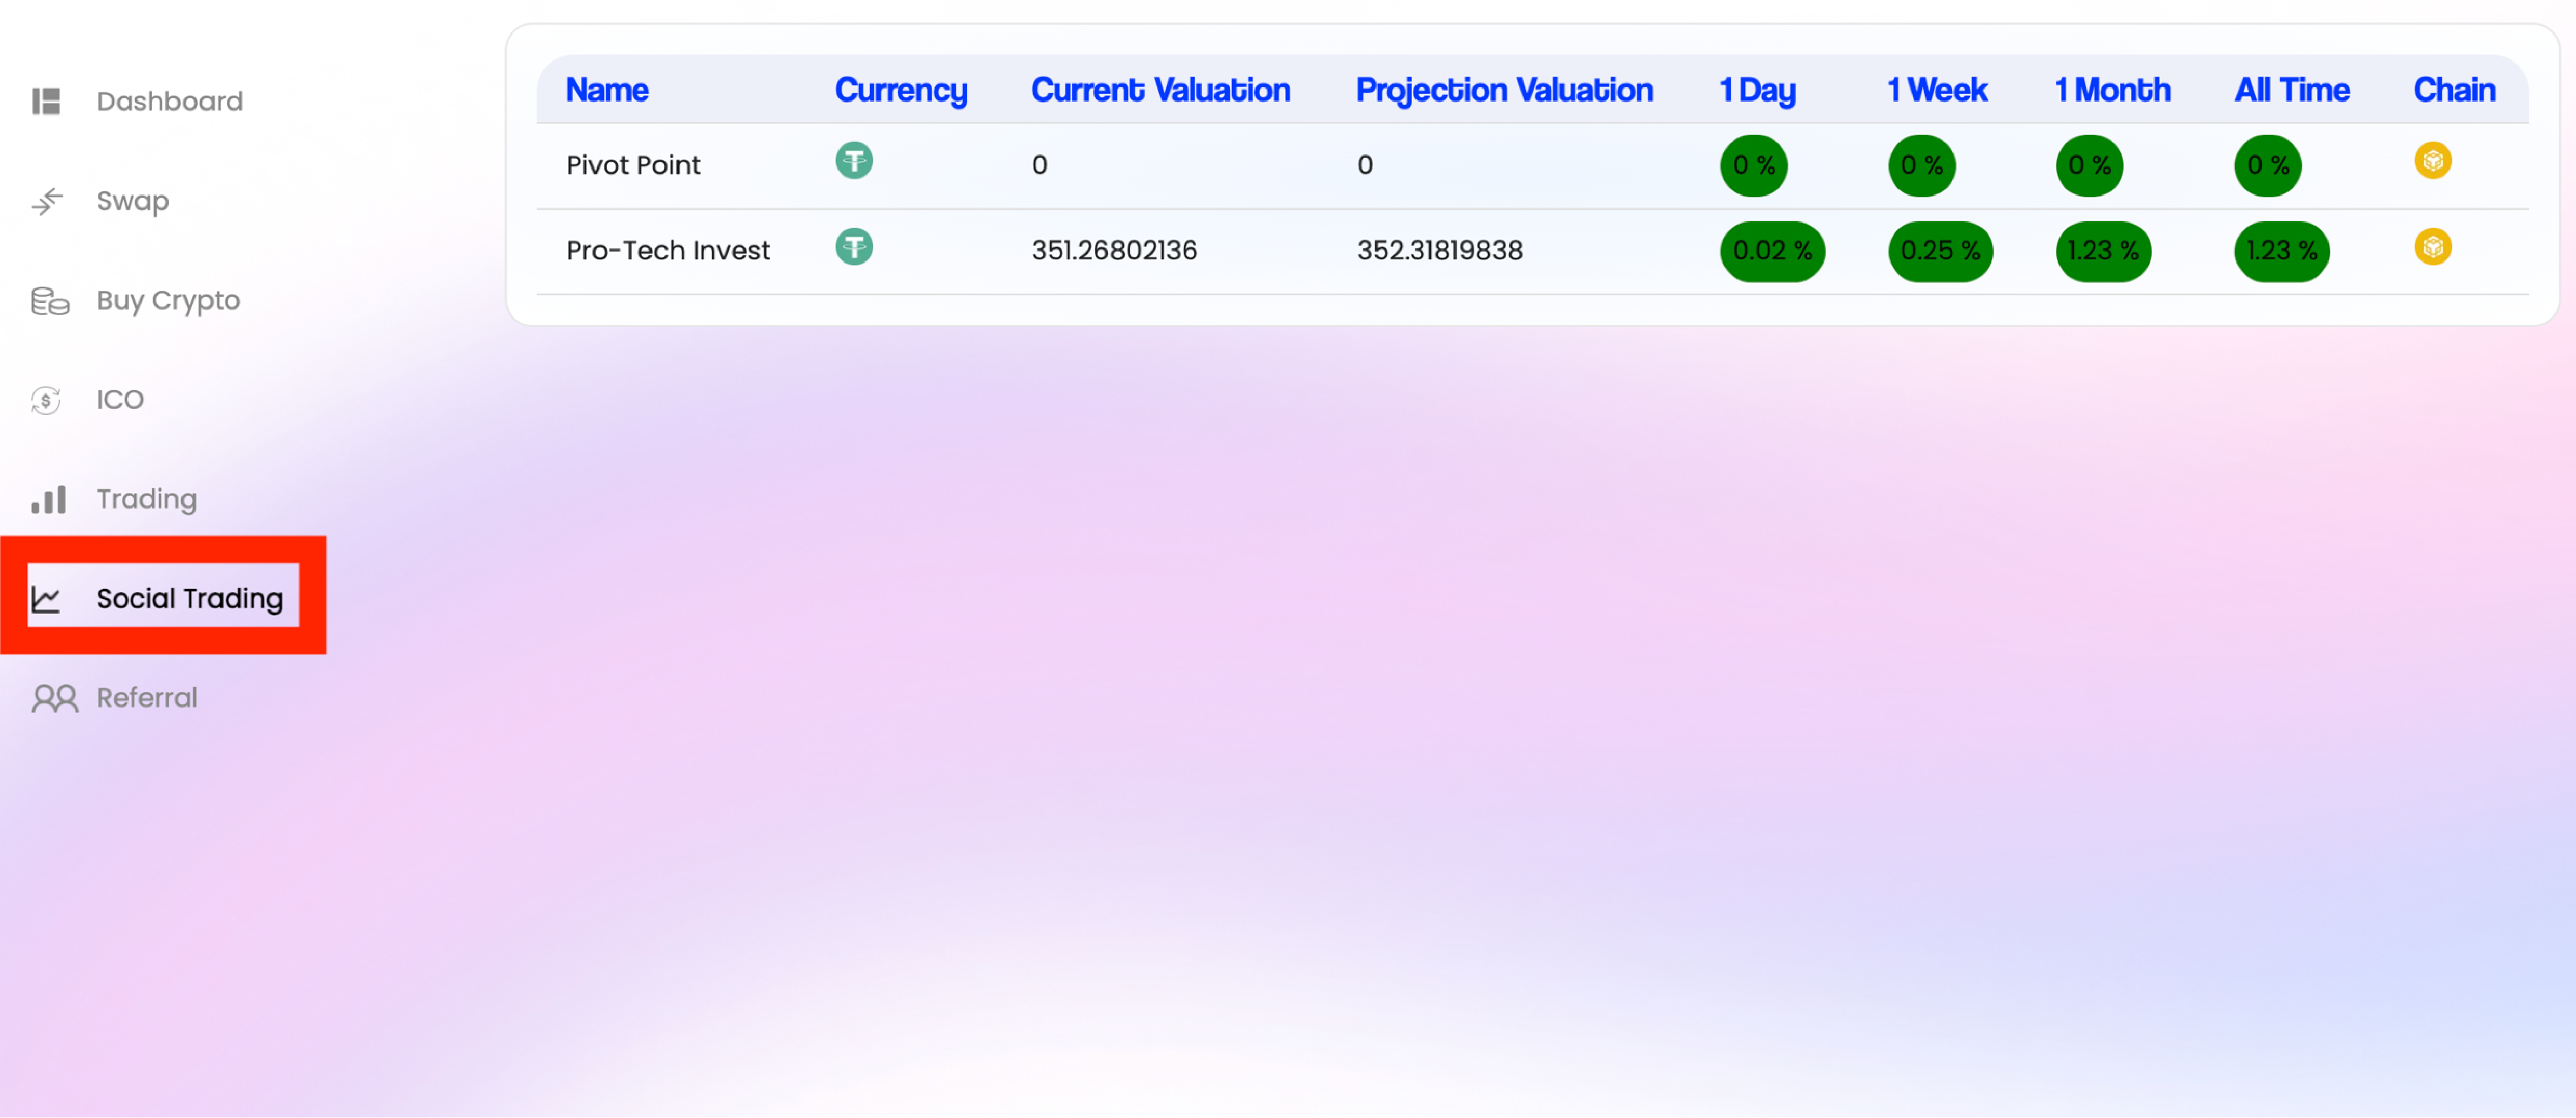Open Pro-Tech Invest trader name
The height and width of the screenshot is (1118, 2576).
(667, 250)
